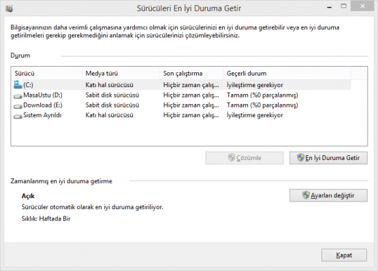The image size is (378, 271).
Task: Close dialog with Kapat button
Action: point(344,255)
